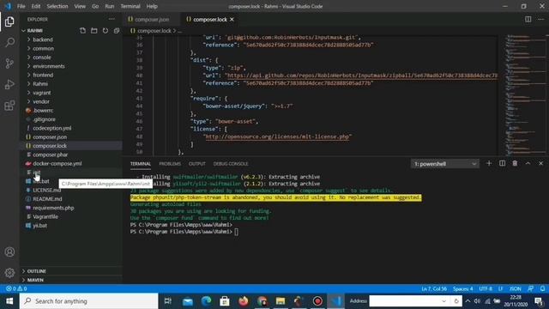The height and width of the screenshot is (309, 549).
Task: Expand the vendor folder
Action: point(41,101)
